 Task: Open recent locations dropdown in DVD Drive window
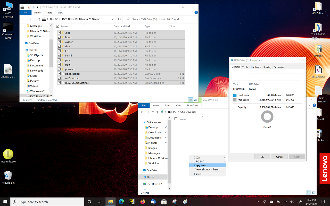pyautogui.click(x=35, y=19)
